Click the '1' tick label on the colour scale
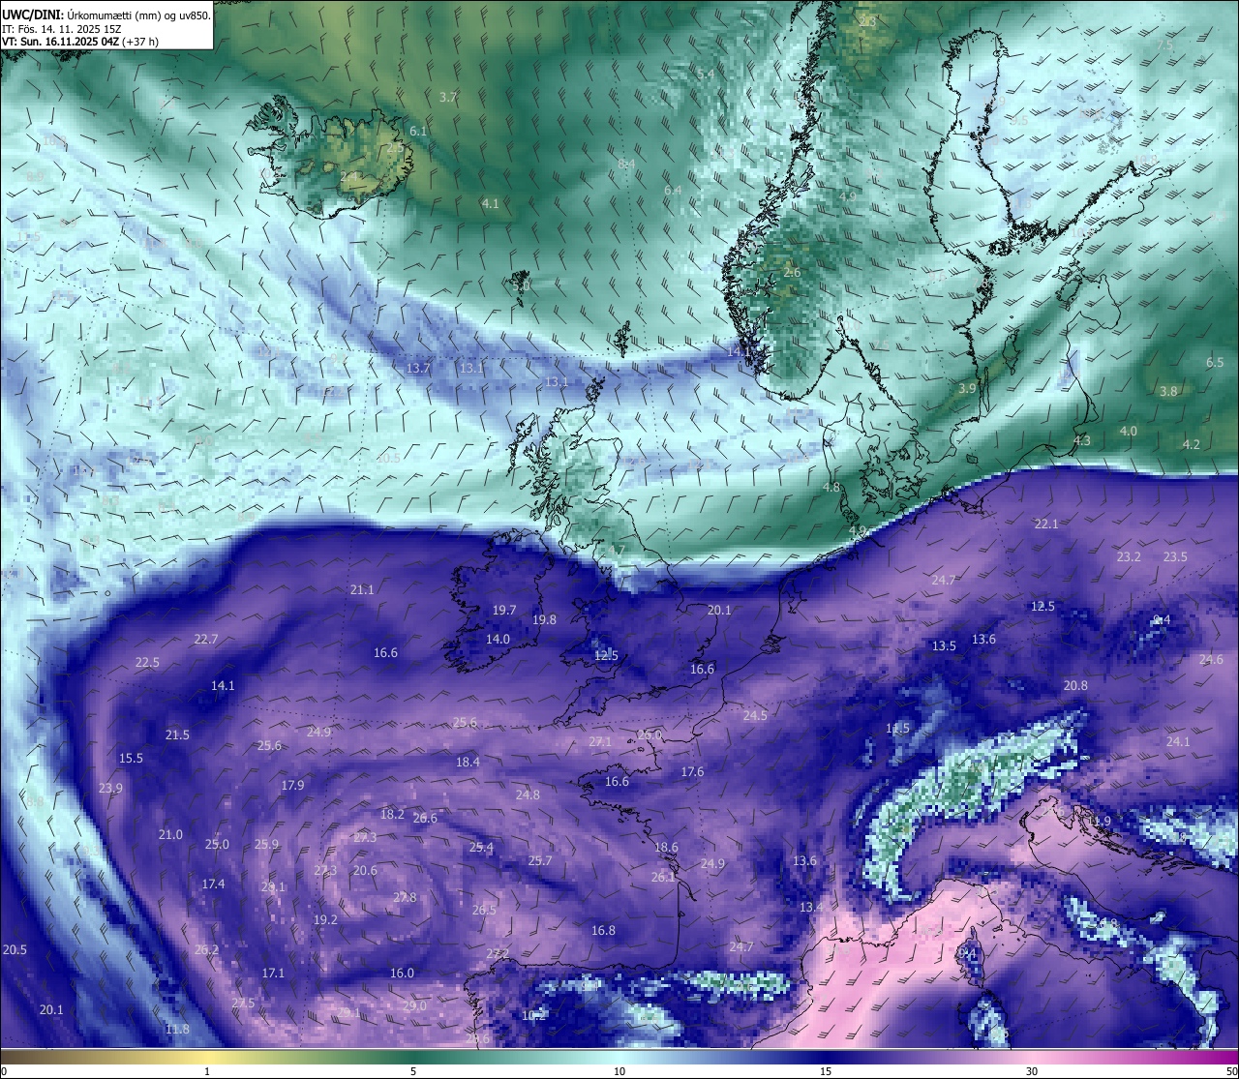This screenshot has height=1079, width=1239. (207, 1071)
